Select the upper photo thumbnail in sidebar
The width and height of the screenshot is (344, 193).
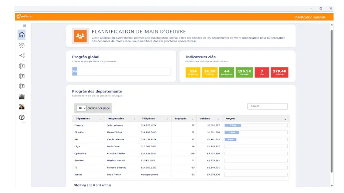21,96
